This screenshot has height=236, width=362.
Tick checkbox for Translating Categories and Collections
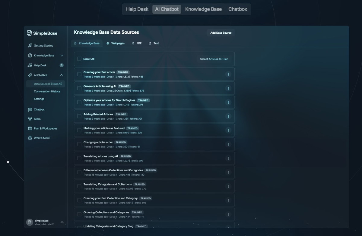(79, 186)
